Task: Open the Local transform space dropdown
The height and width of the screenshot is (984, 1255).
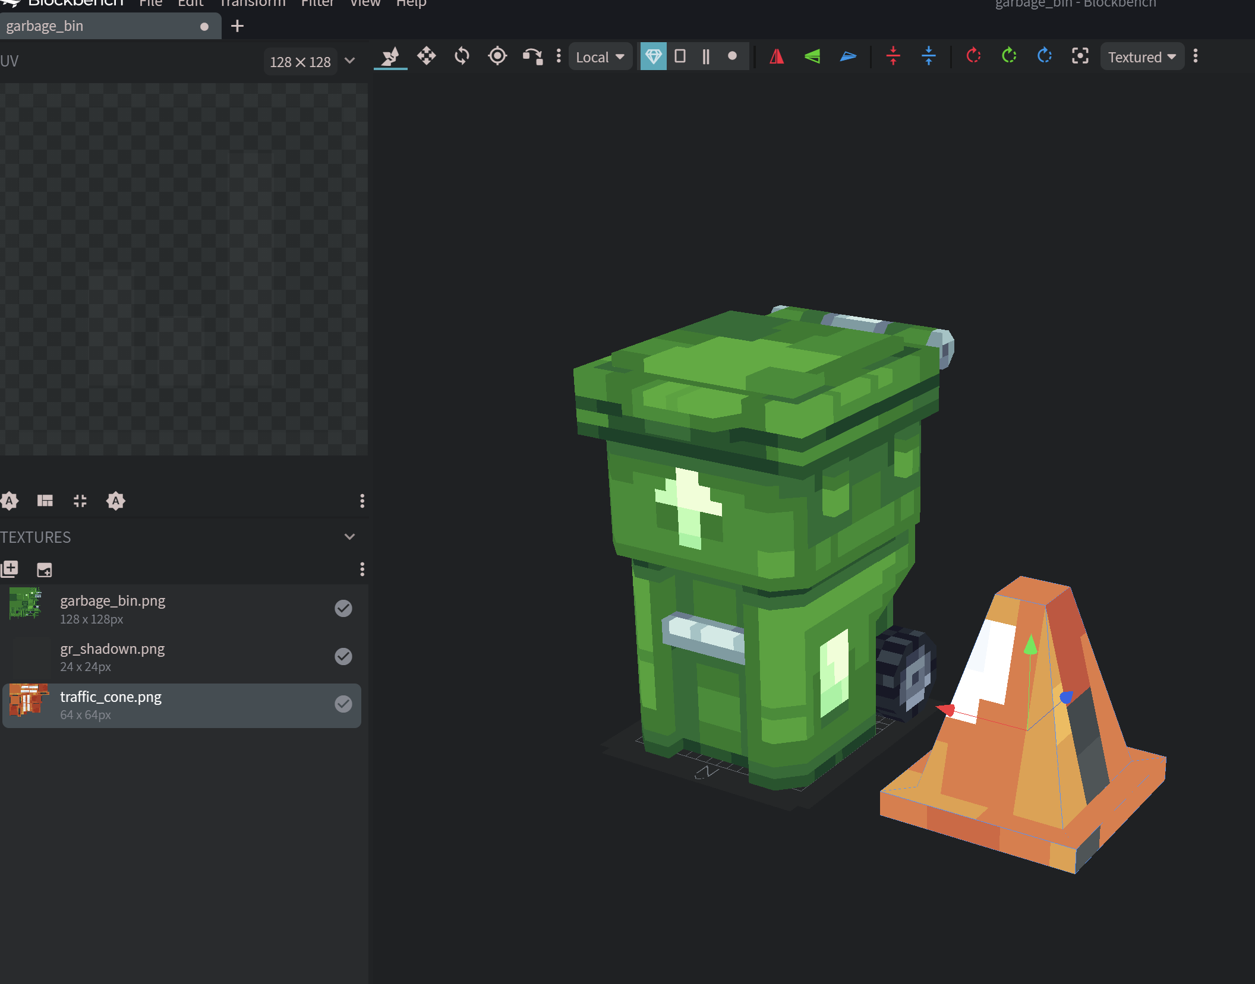Action: pyautogui.click(x=600, y=56)
